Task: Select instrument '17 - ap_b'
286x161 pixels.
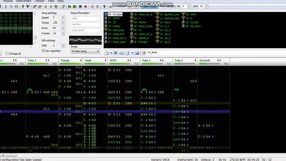Action: (x=165, y=42)
